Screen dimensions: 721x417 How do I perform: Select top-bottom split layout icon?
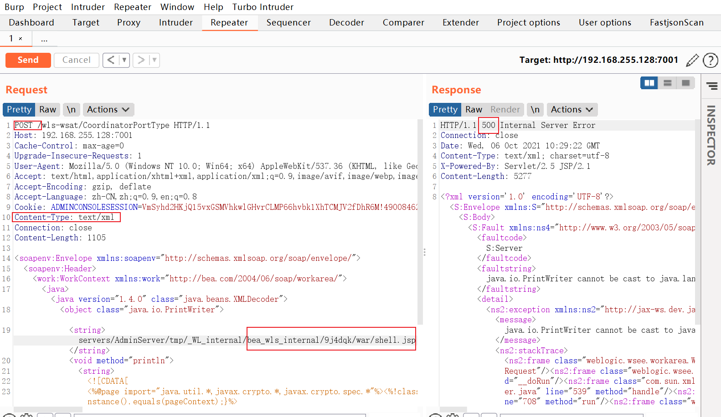pyautogui.click(x=668, y=83)
